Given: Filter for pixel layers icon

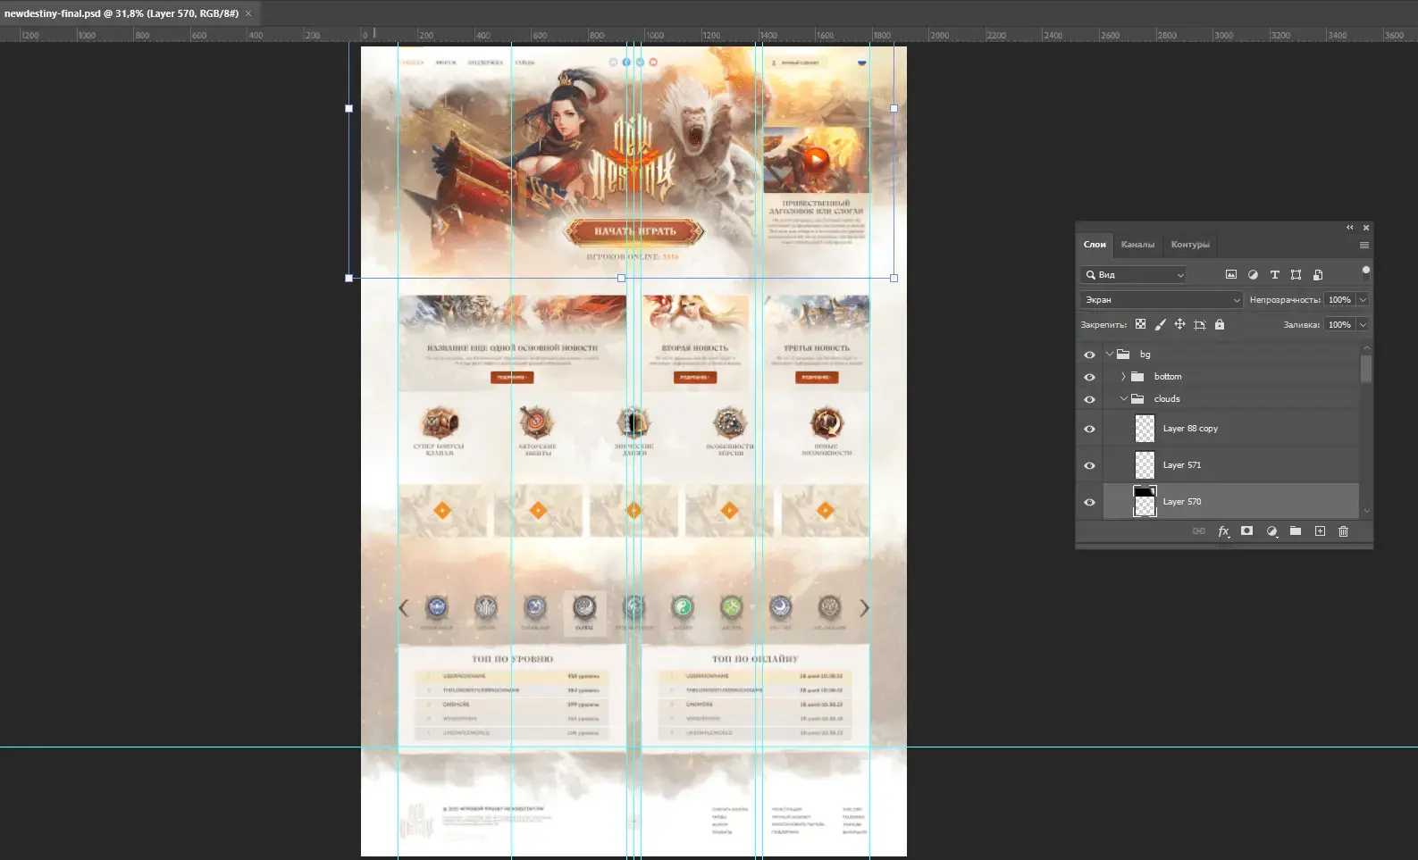Looking at the screenshot, I should pos(1231,275).
